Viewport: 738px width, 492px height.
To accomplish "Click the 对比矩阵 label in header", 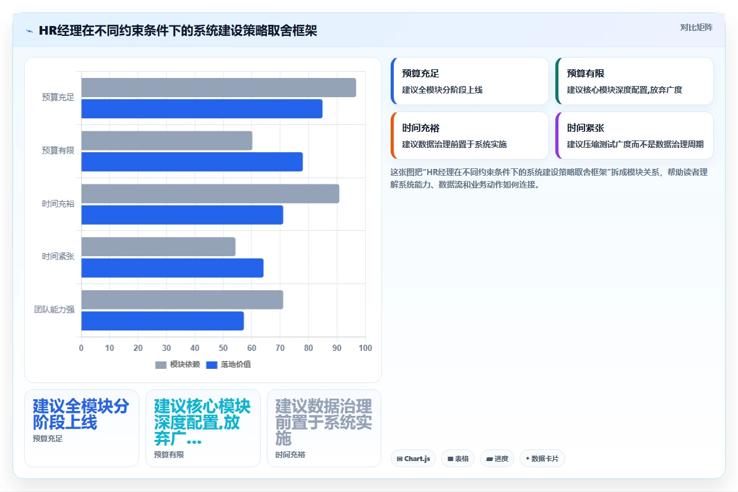I will click(x=696, y=27).
